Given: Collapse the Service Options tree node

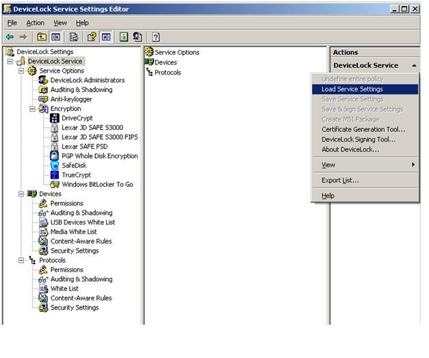Looking at the screenshot, I should 21,71.
